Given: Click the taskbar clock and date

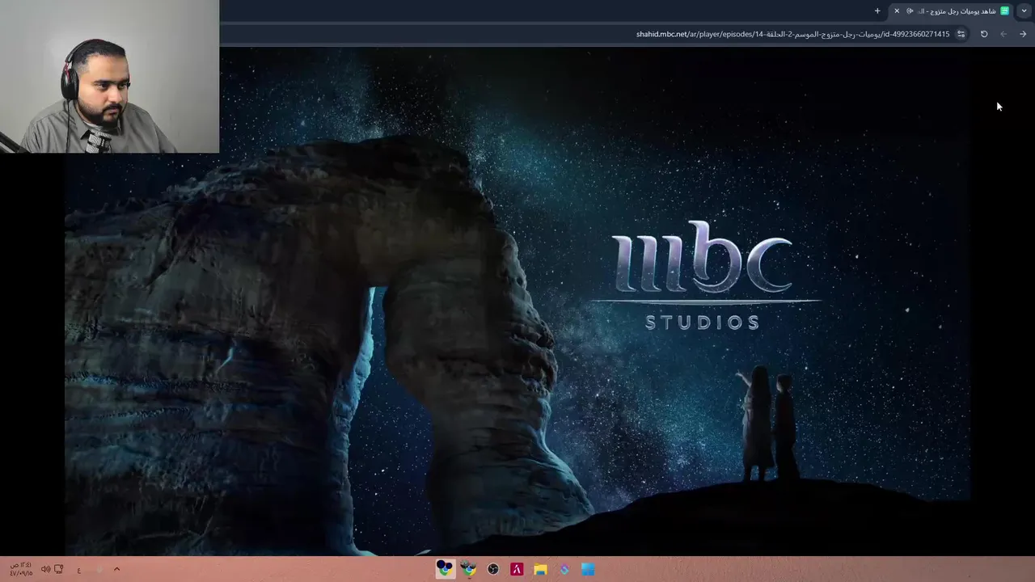Looking at the screenshot, I should click(x=20, y=569).
